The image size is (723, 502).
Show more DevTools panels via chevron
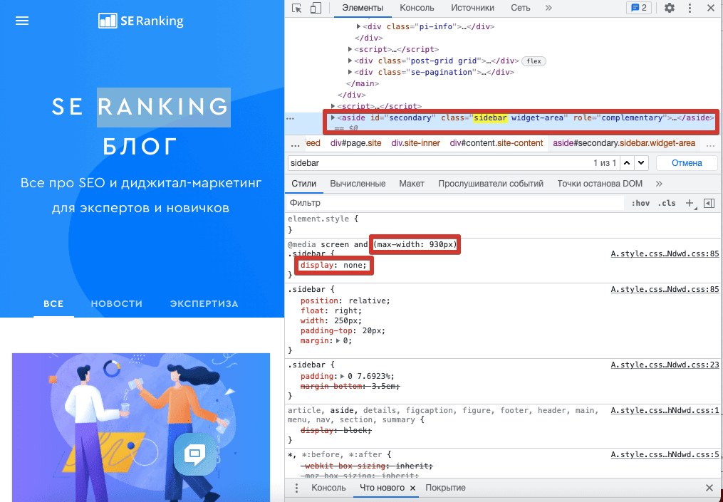(548, 8)
